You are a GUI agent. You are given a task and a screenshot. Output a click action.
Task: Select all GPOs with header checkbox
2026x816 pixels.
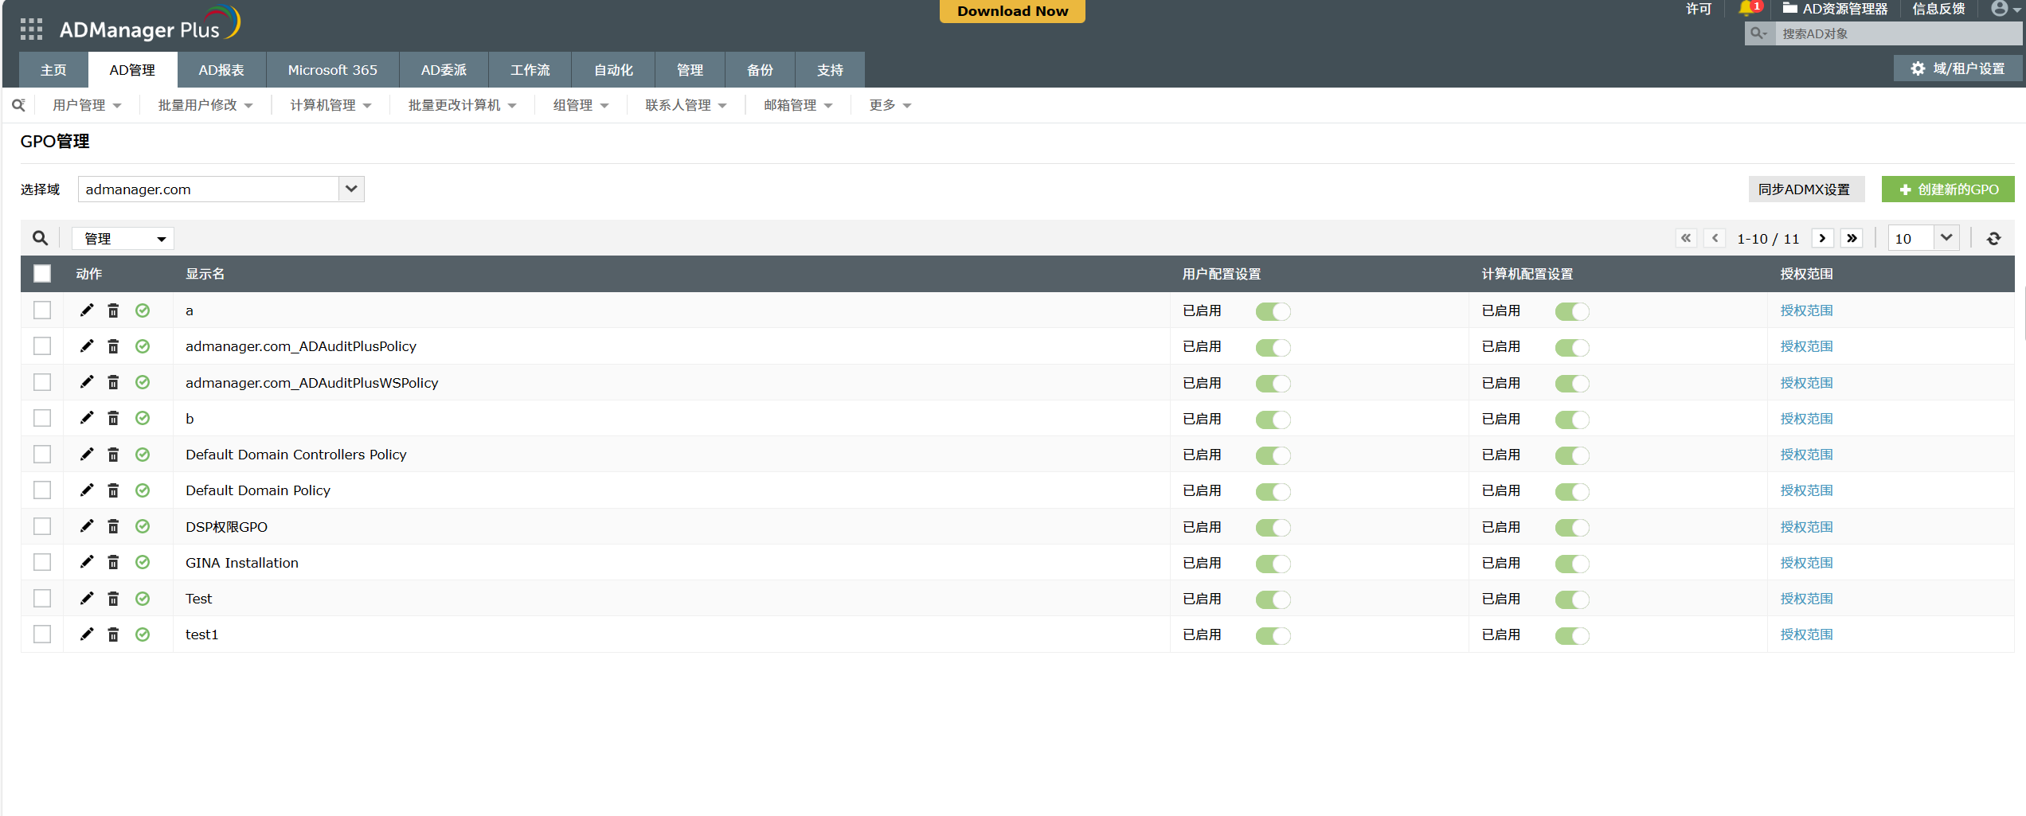pos(42,274)
